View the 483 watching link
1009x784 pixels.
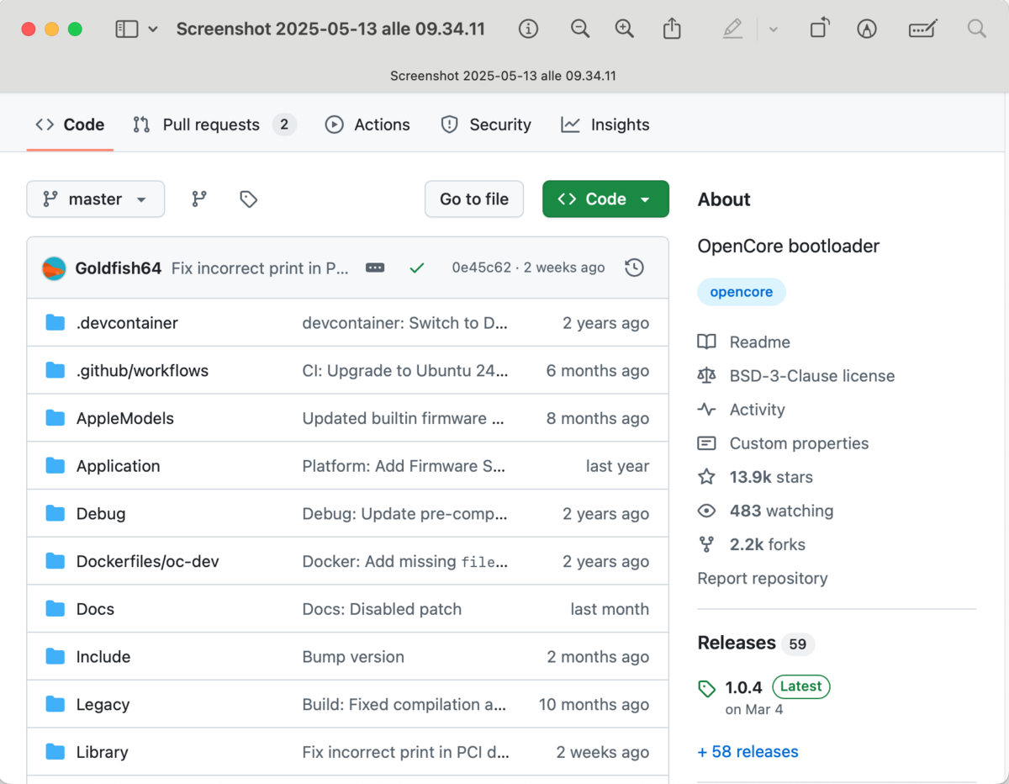pyautogui.click(x=781, y=511)
